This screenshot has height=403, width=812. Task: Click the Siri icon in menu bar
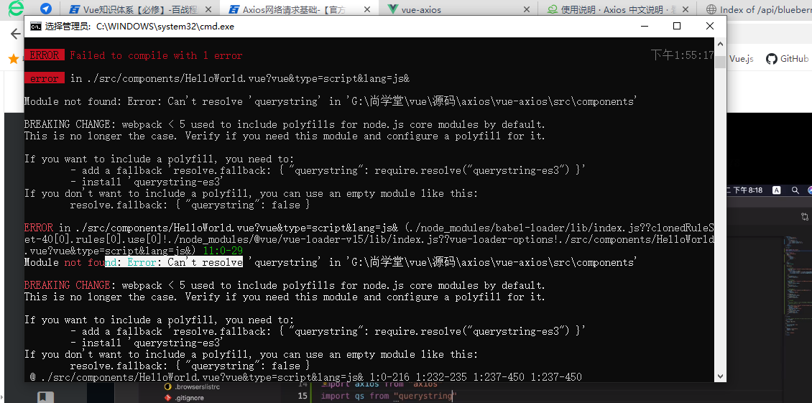point(809,190)
